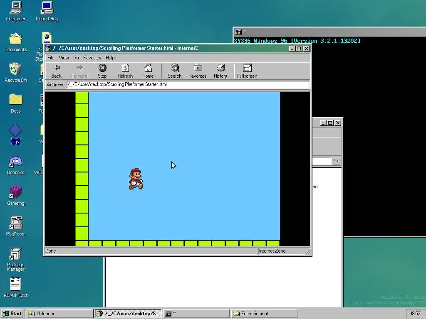Reload the page with Refresh
This screenshot has width=426, height=319.
click(x=125, y=71)
